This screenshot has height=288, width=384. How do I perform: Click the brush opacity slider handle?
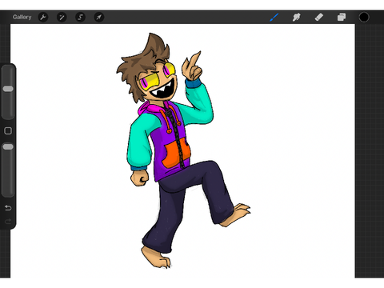8,146
